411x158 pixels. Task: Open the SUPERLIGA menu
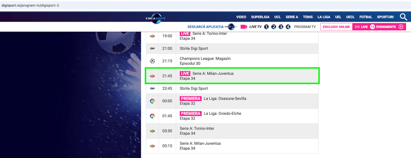260,17
